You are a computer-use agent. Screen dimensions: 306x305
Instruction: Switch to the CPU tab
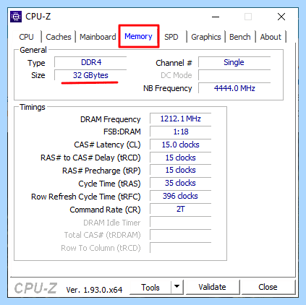coord(26,37)
